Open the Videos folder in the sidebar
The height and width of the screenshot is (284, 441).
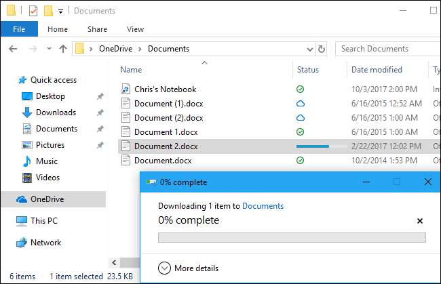(47, 178)
